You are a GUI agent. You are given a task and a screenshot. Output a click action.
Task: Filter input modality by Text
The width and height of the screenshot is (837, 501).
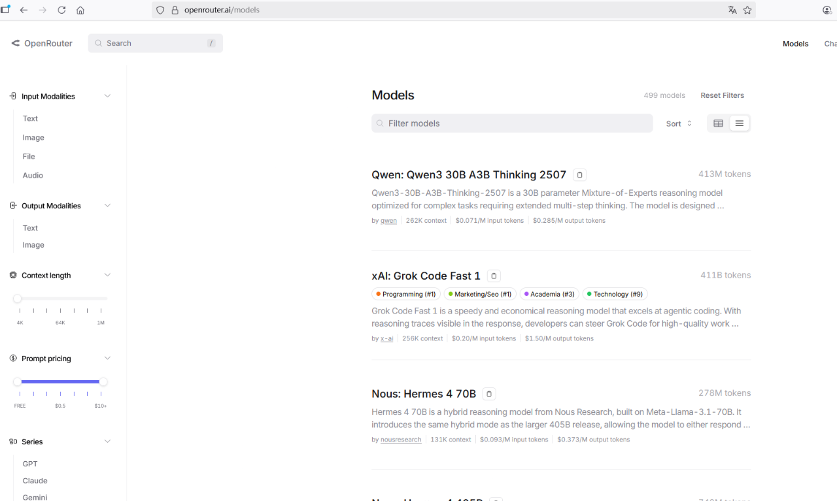[x=30, y=119]
